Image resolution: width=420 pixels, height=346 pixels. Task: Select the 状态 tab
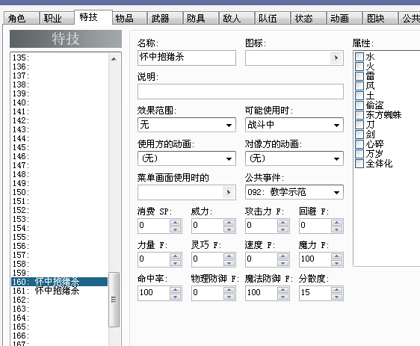[x=309, y=18]
